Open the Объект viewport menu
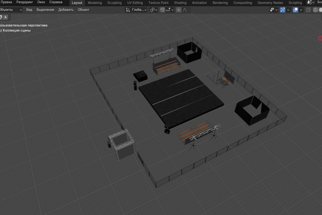This screenshot has width=322, height=215. click(83, 10)
